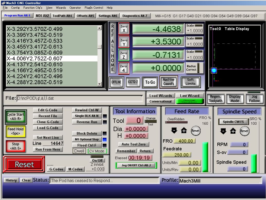The image size is (266, 200).
Task: Click Edit G-Code button
Action: coord(48,110)
